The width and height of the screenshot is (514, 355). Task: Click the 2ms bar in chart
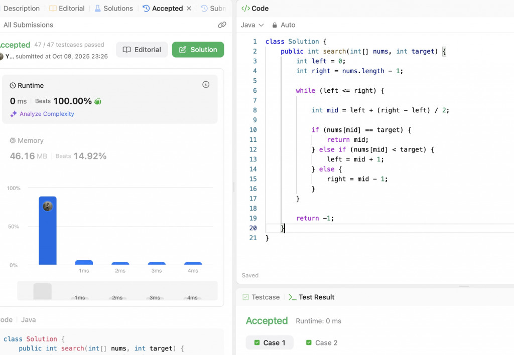pos(120,263)
